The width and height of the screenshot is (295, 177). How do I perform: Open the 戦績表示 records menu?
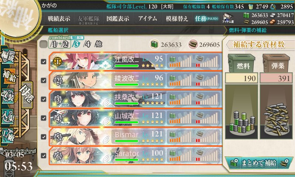point(59,18)
